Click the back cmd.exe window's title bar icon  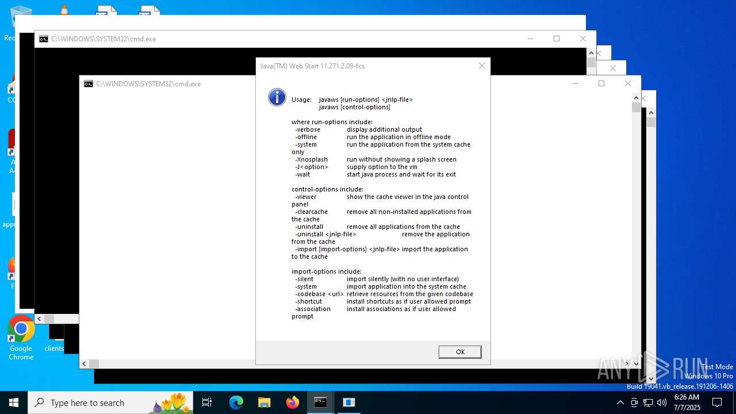coord(44,39)
